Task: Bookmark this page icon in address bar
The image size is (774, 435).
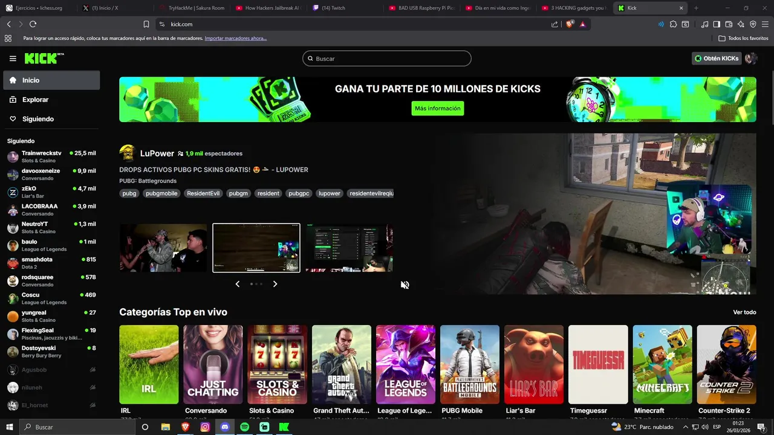Action: point(146,24)
